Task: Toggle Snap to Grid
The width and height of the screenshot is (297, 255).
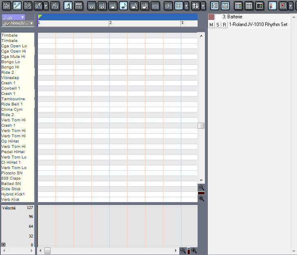Action: point(179,6)
